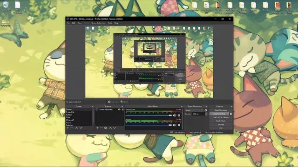Click the Start Streaming button

pyautogui.click(x=221, y=110)
